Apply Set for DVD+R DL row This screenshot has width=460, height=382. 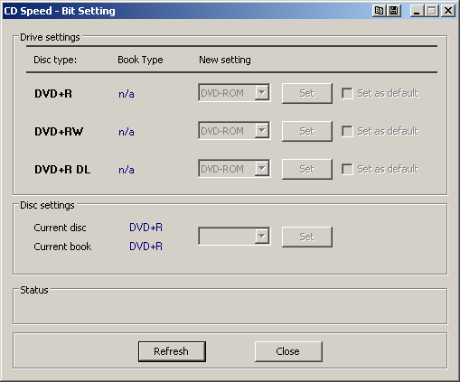[x=307, y=169]
